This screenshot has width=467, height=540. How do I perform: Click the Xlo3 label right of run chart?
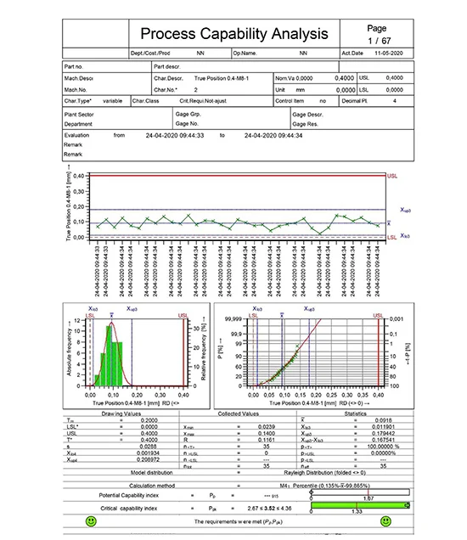coord(405,236)
